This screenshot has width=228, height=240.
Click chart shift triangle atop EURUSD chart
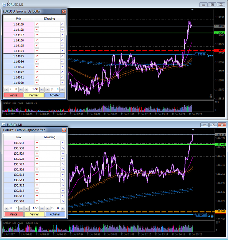point(192,10)
